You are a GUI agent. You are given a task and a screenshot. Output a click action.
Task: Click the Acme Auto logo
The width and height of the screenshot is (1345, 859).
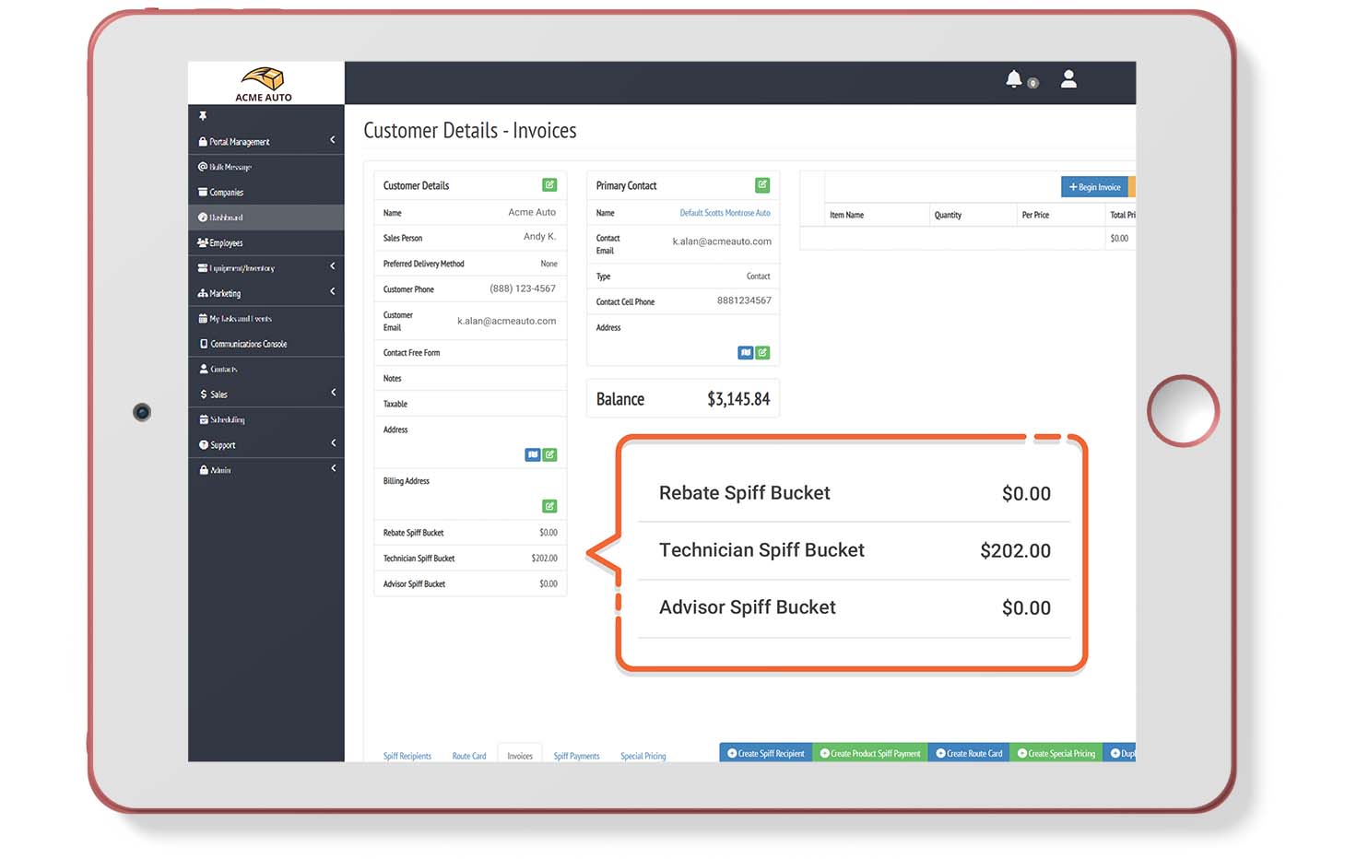264,84
